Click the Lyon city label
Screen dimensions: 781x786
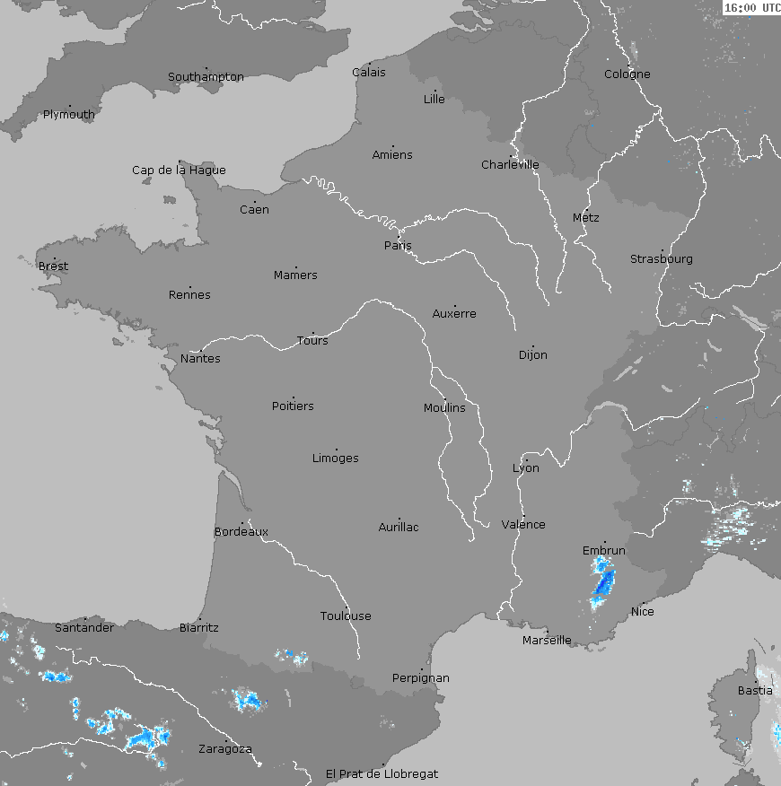(526, 467)
